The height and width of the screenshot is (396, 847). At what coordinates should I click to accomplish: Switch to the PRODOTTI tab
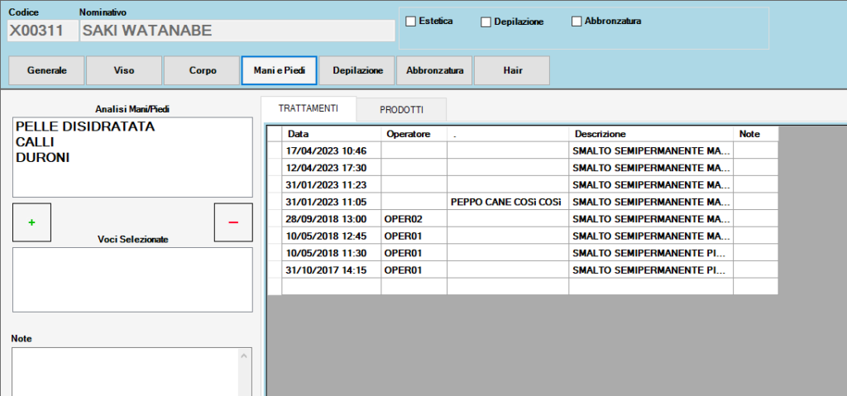(x=401, y=109)
